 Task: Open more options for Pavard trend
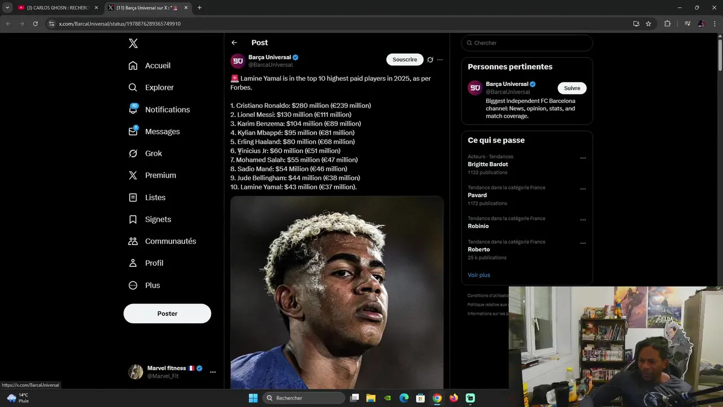coord(583,189)
